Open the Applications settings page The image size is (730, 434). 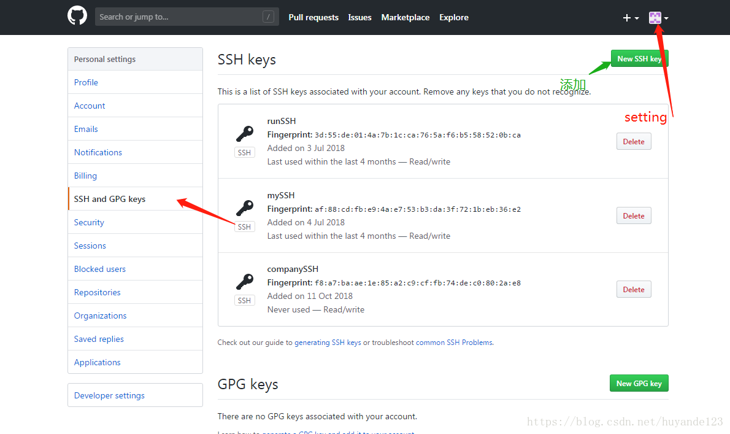tap(135, 362)
